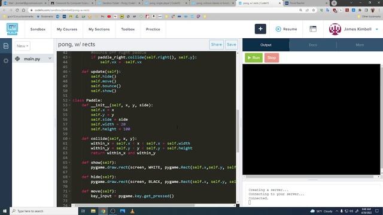Bookmark this page with the star icon
The width and height of the screenshot is (383, 215).
[x=314, y=10]
